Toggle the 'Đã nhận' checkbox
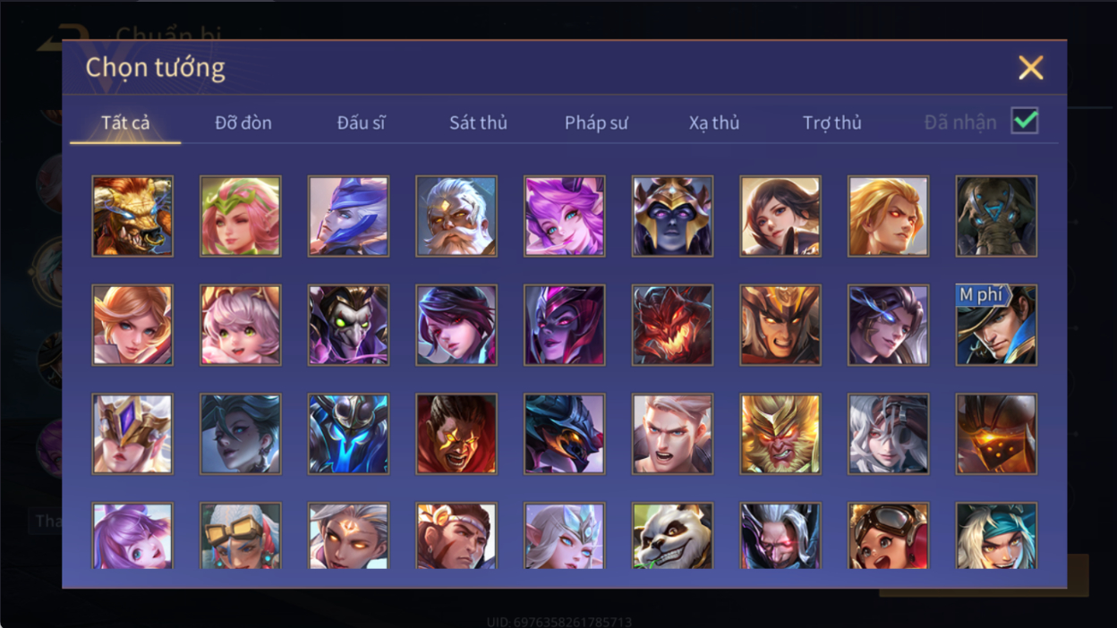 pyautogui.click(x=1025, y=121)
